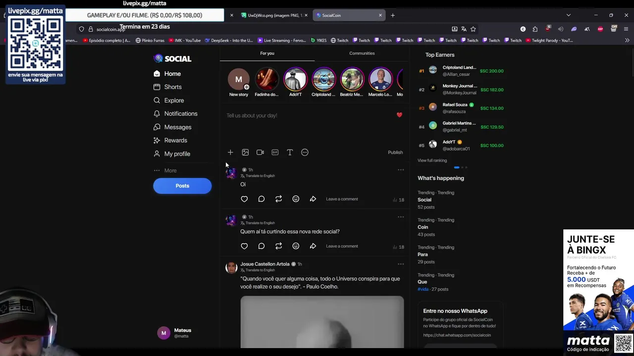Open the #vida hashtag
This screenshot has height=356, width=634.
(x=423, y=289)
